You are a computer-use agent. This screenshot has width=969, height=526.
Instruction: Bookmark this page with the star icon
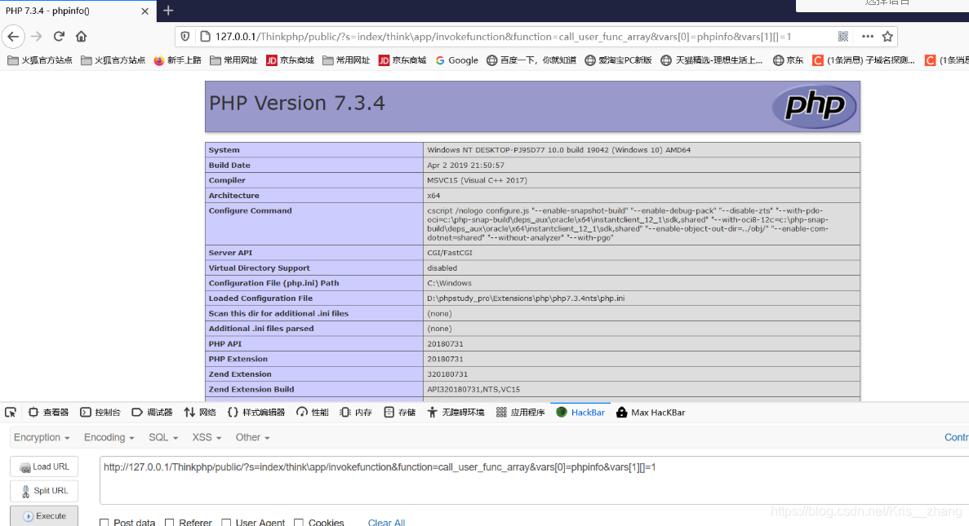(887, 37)
